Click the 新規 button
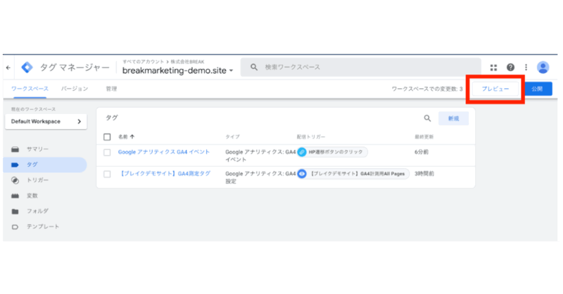563x294 pixels. click(x=454, y=118)
